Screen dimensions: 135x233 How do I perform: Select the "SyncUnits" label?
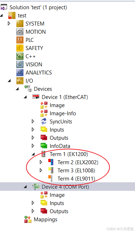(x=61, y=122)
